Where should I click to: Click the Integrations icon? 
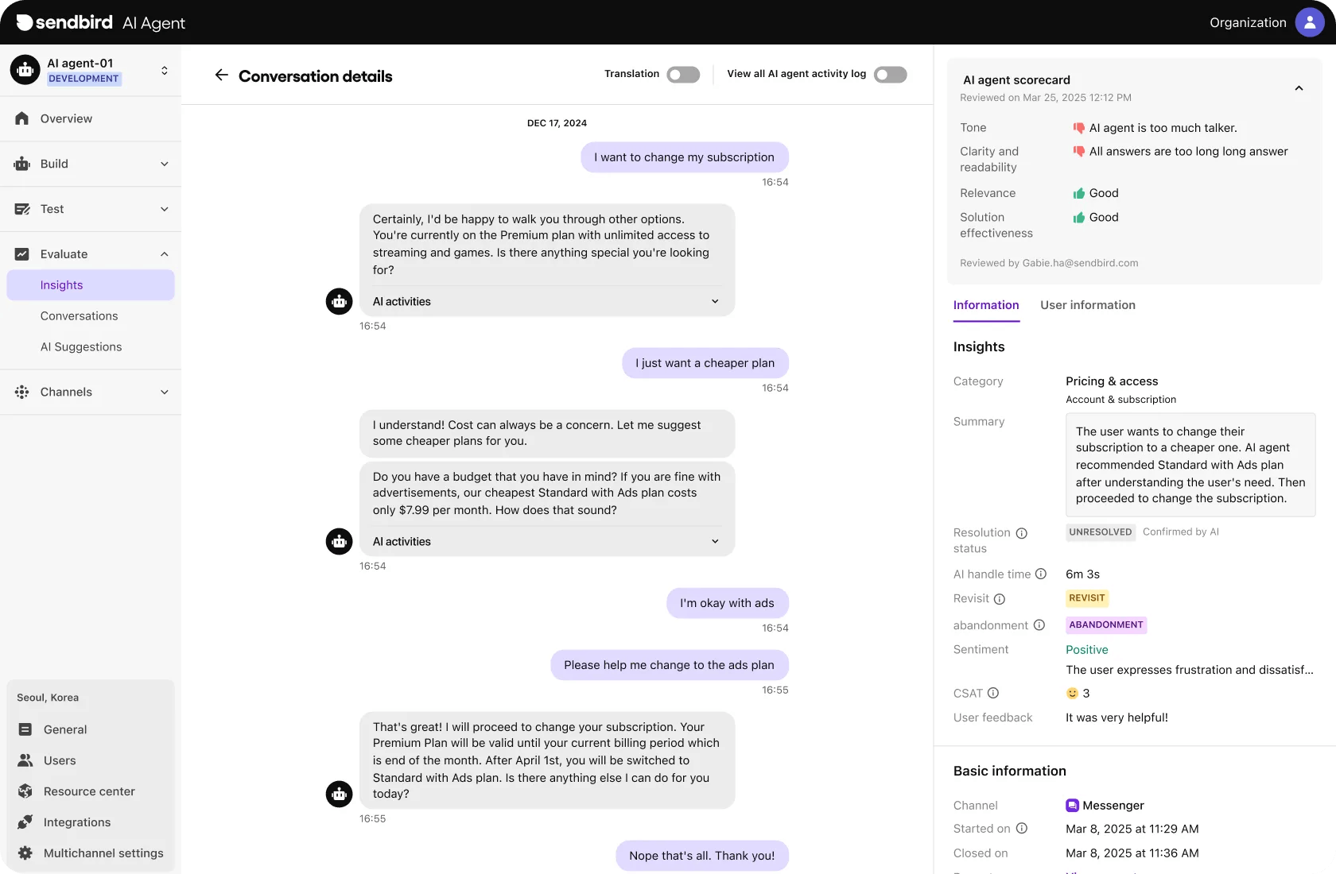pos(26,822)
